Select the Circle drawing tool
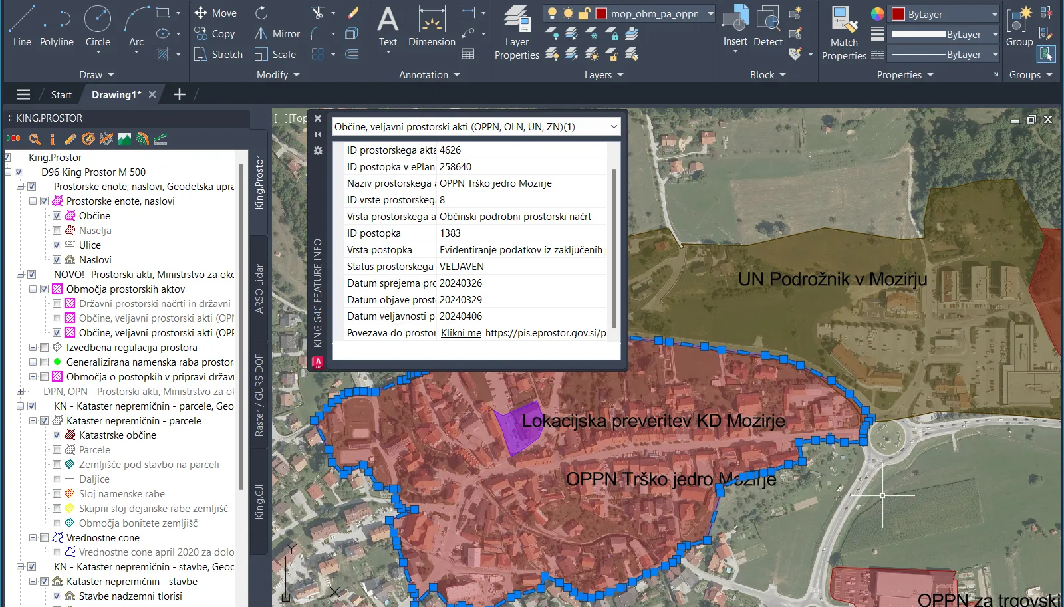This screenshot has height=607, width=1064. tap(98, 27)
